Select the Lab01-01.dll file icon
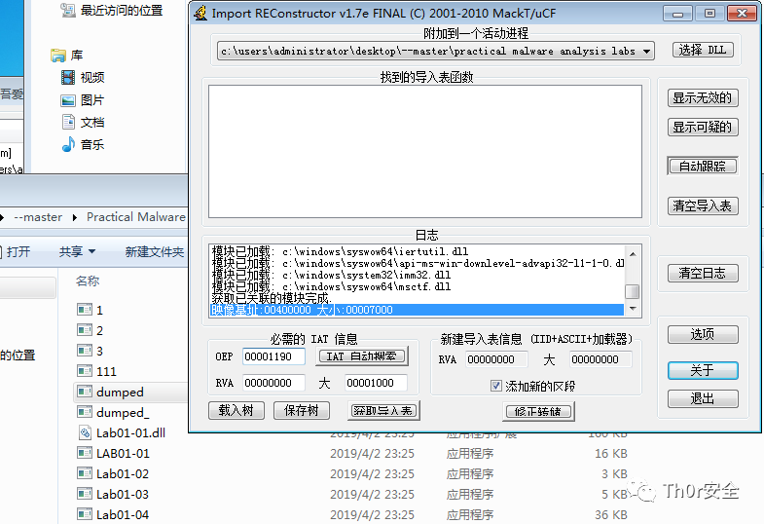The image size is (764, 524). [85, 432]
